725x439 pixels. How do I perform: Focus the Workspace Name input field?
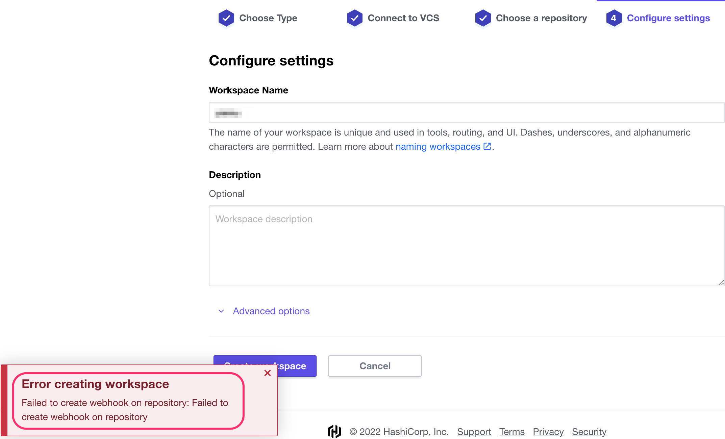tap(467, 113)
